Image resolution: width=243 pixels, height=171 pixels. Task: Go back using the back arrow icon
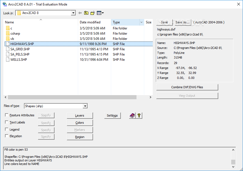point(80,13)
